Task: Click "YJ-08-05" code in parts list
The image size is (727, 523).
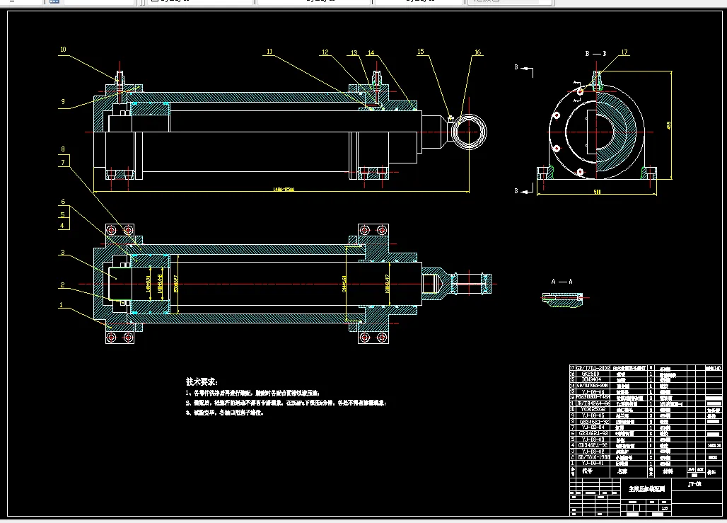Action: pos(593,416)
